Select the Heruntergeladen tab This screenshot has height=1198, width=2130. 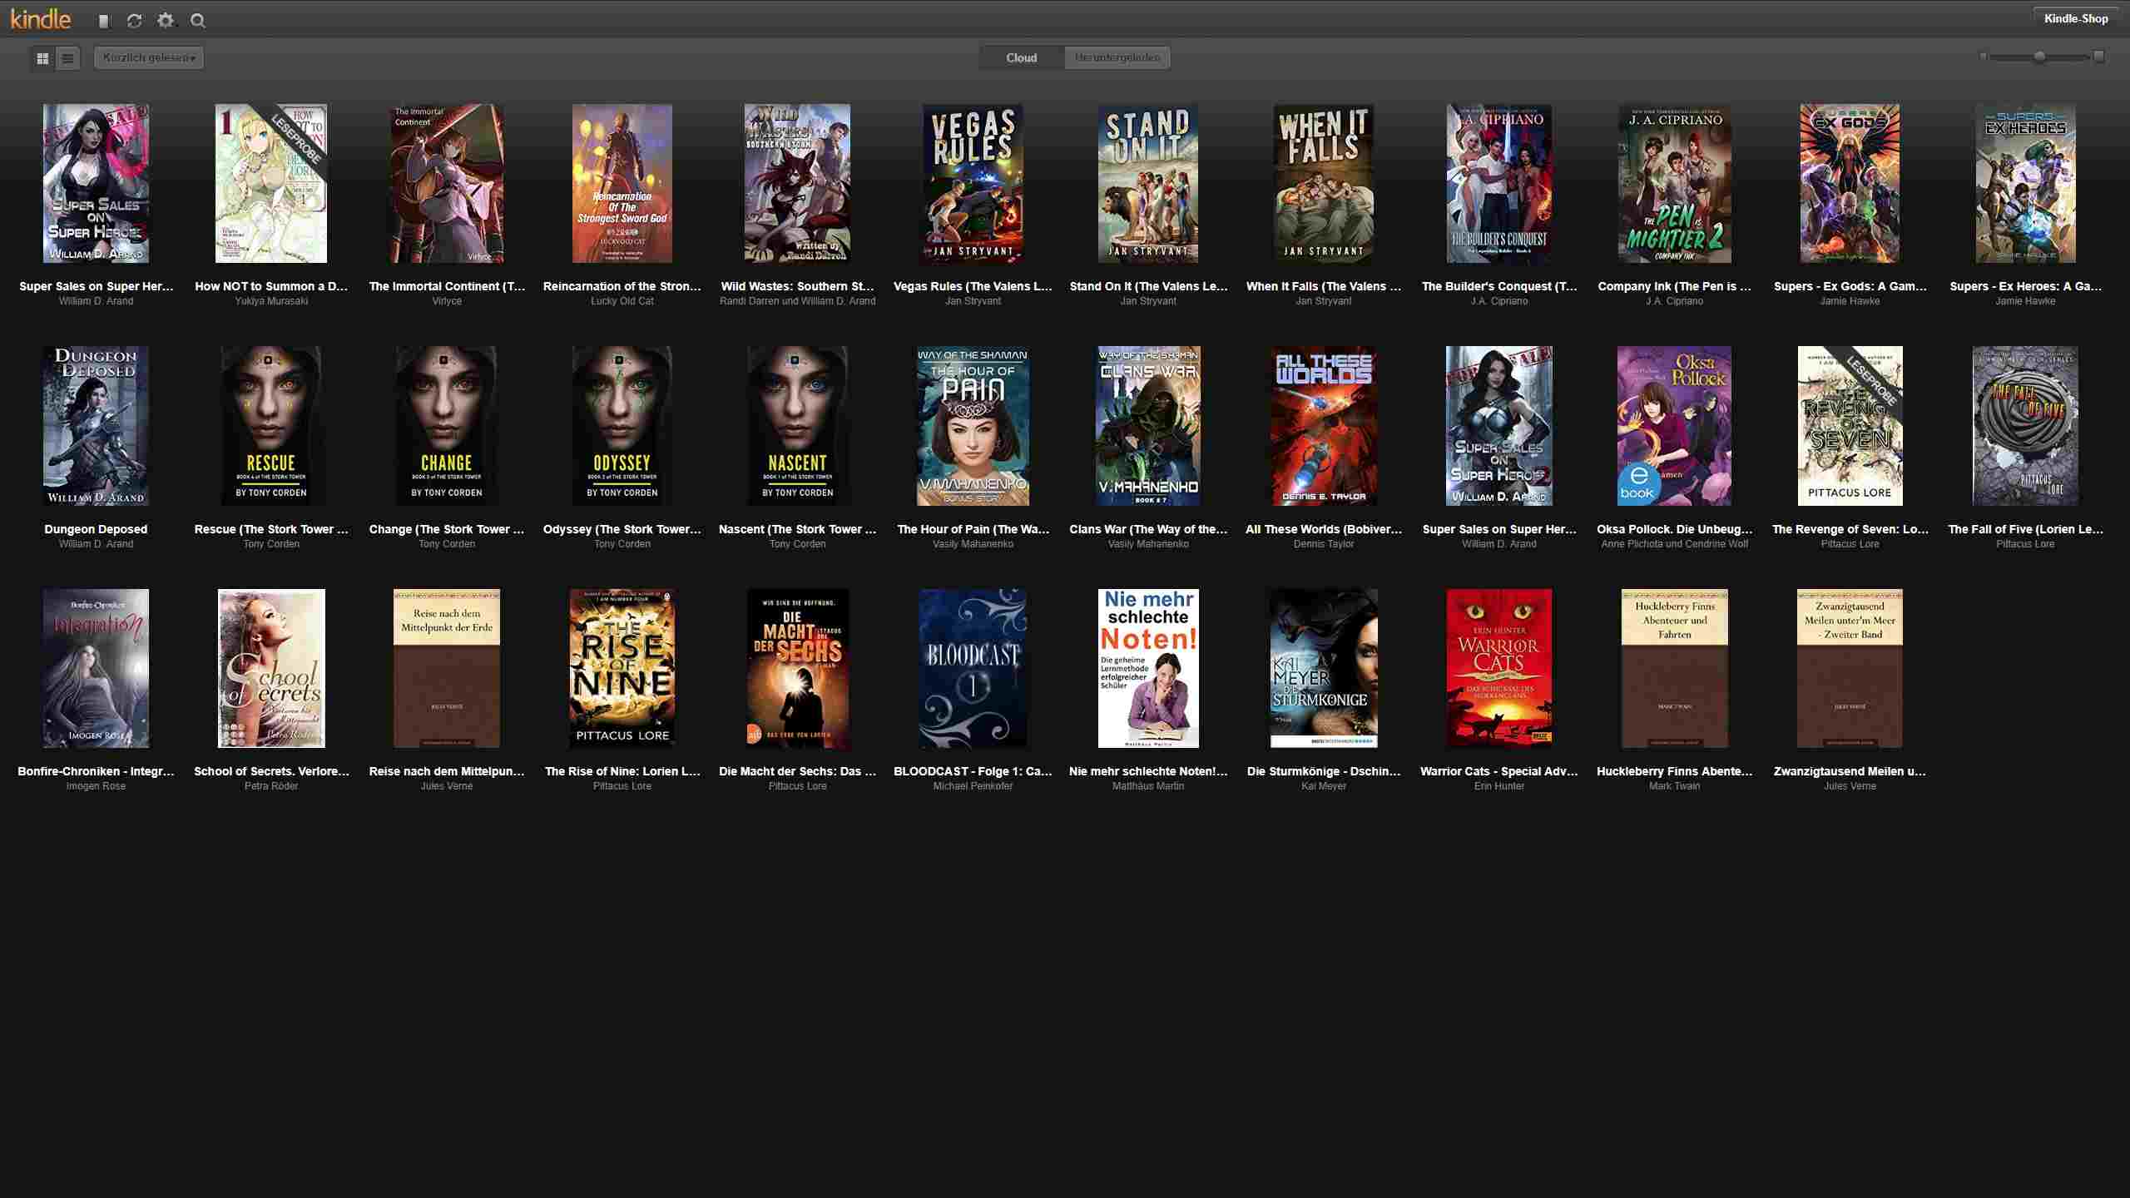click(x=1117, y=57)
